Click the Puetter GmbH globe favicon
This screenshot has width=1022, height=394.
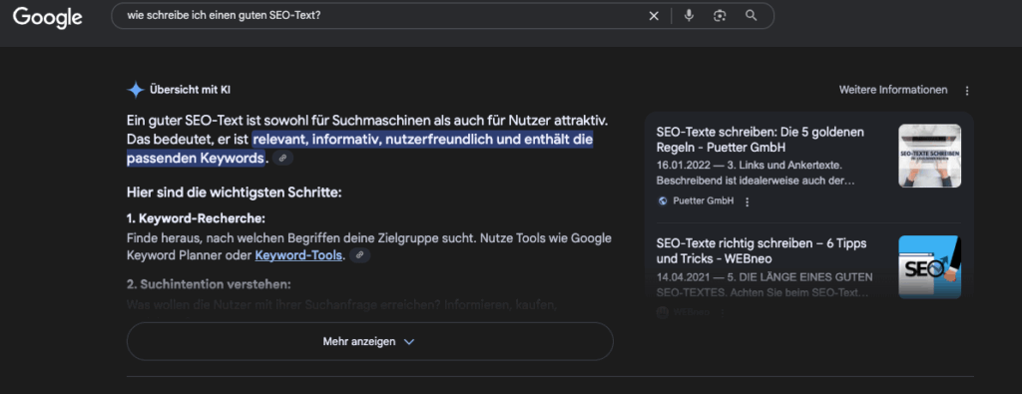coord(663,201)
